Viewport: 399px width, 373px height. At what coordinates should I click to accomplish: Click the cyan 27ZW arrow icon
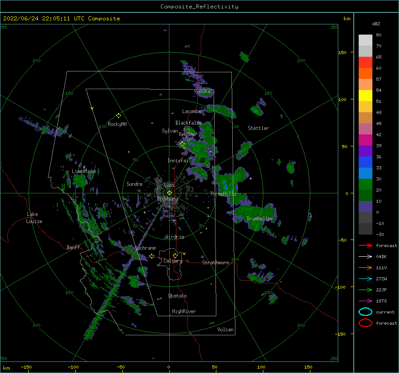(365, 279)
